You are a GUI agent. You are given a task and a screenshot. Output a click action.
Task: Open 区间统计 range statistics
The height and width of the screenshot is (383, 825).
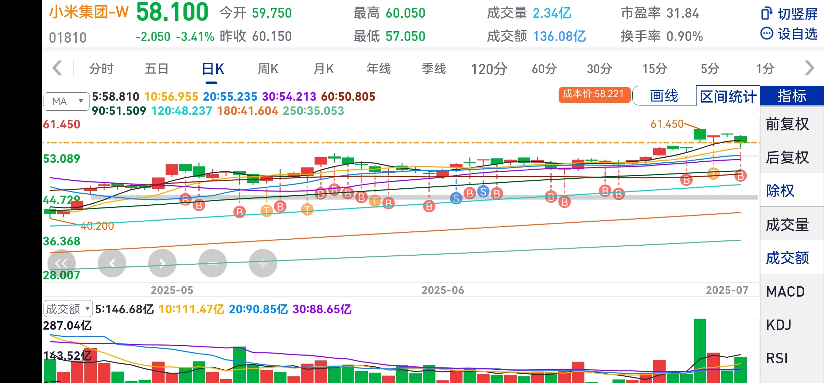coord(728,96)
